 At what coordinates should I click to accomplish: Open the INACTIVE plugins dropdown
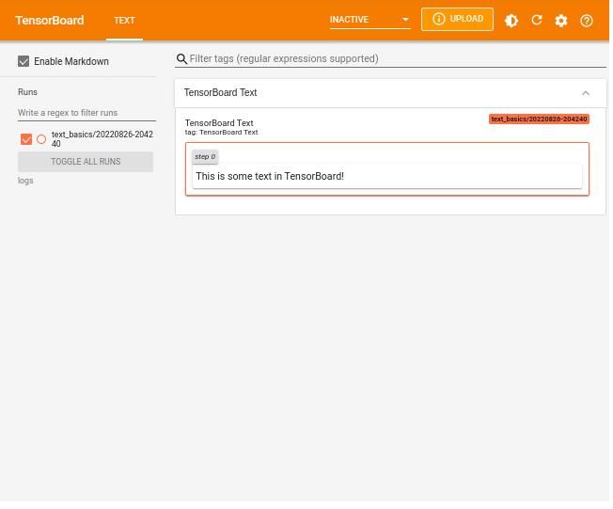pyautogui.click(x=369, y=20)
